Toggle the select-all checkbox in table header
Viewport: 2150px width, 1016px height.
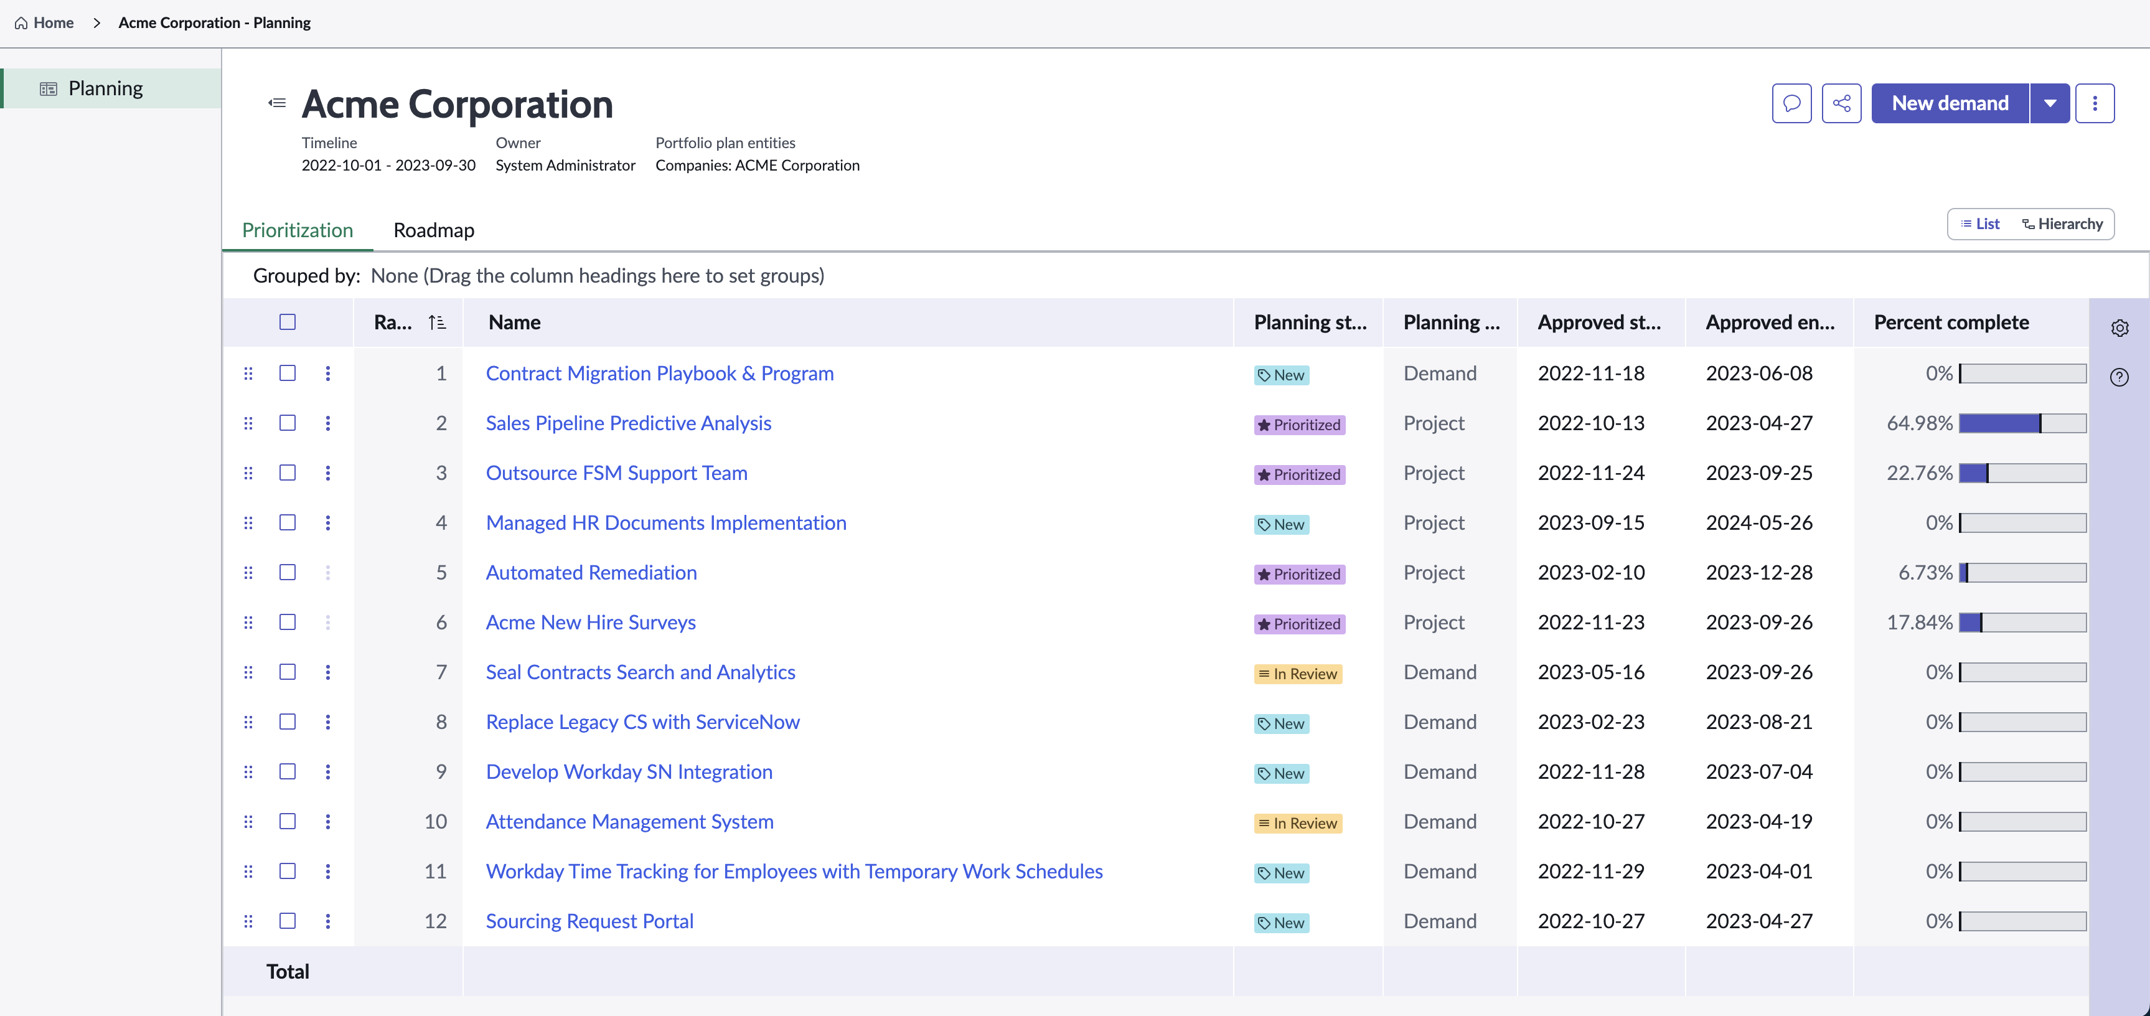287,322
